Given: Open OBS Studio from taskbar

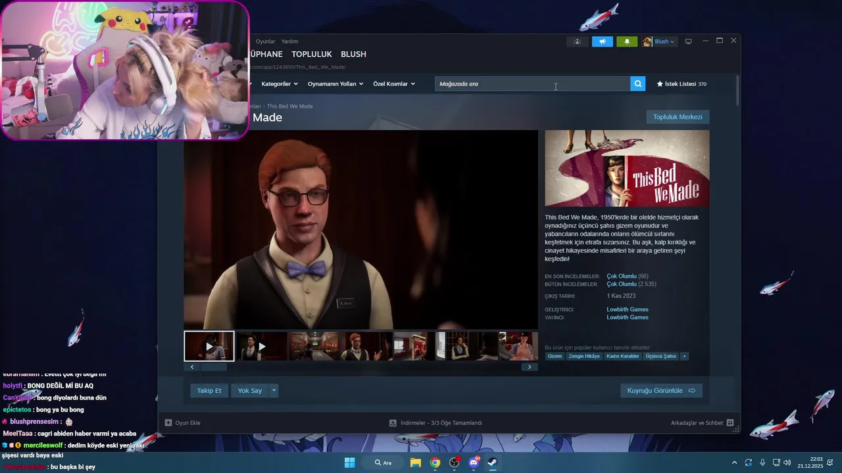Looking at the screenshot, I should [454, 462].
